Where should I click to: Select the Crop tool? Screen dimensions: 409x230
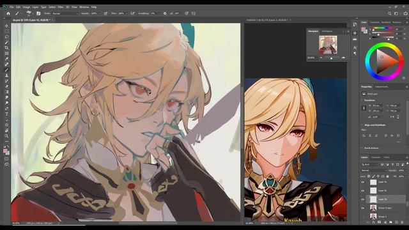[7, 48]
